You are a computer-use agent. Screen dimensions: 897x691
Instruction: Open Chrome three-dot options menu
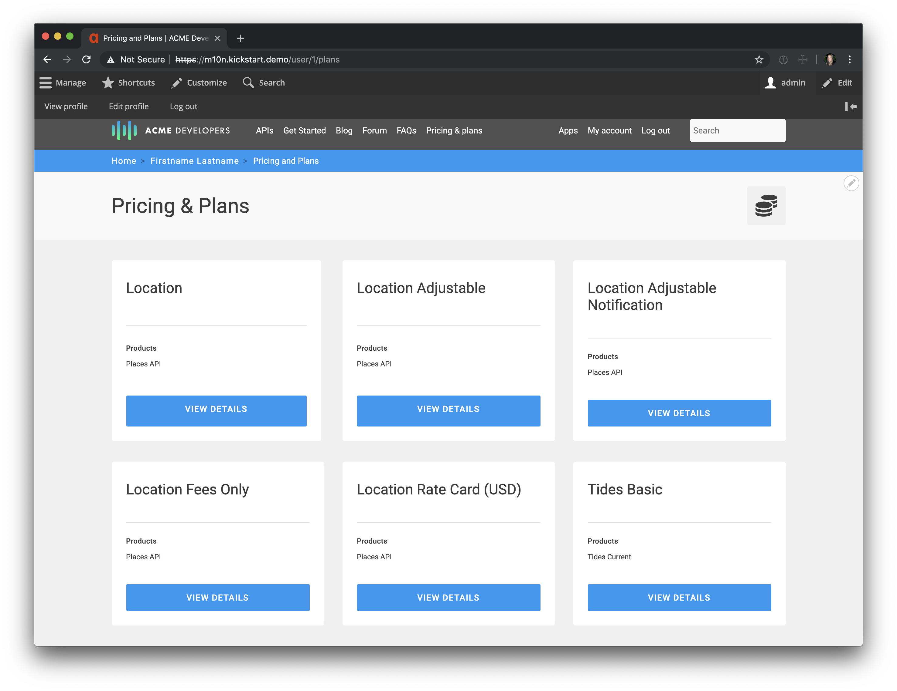click(849, 60)
